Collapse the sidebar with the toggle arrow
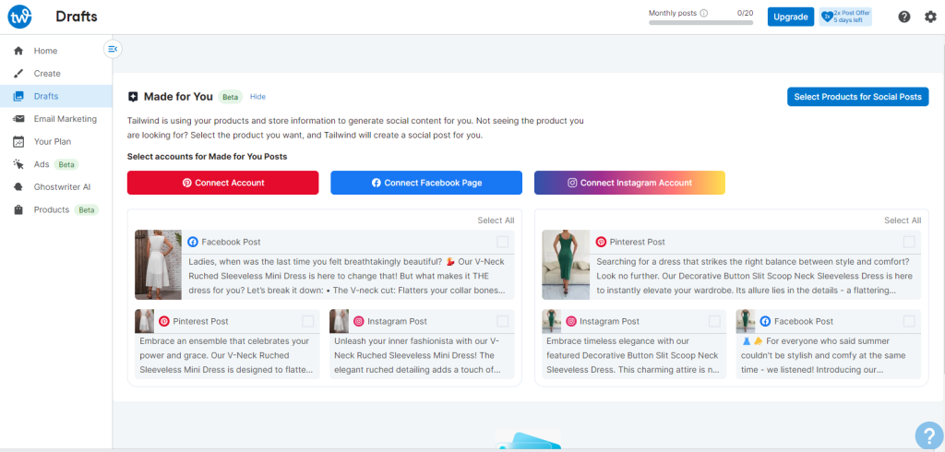Screen dimensions: 945x452 coord(113,50)
